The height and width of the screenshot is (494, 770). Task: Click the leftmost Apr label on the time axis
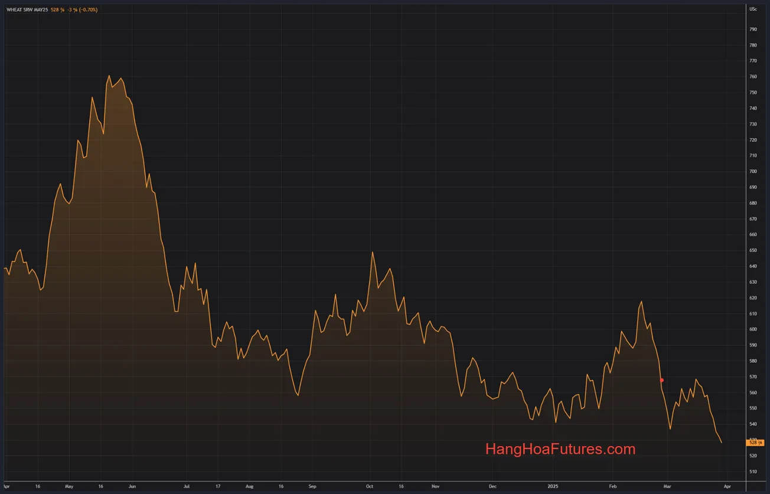coord(6,486)
